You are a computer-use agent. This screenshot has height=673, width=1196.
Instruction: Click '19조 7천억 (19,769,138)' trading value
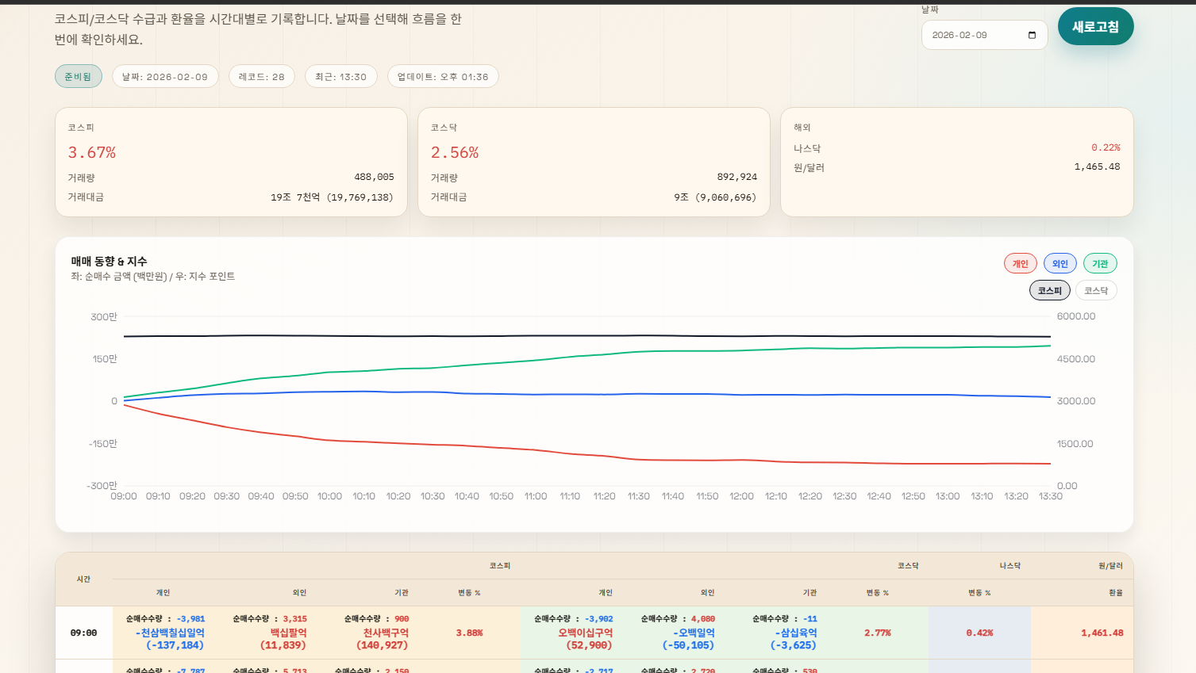[x=332, y=197]
